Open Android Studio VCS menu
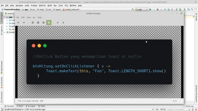The image size is (198, 111). pyautogui.click(x=66, y=6)
